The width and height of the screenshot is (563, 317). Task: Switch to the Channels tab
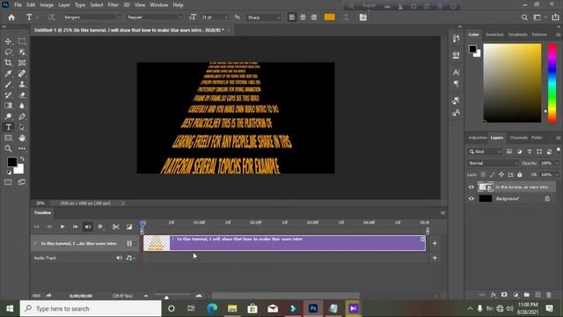tap(518, 137)
